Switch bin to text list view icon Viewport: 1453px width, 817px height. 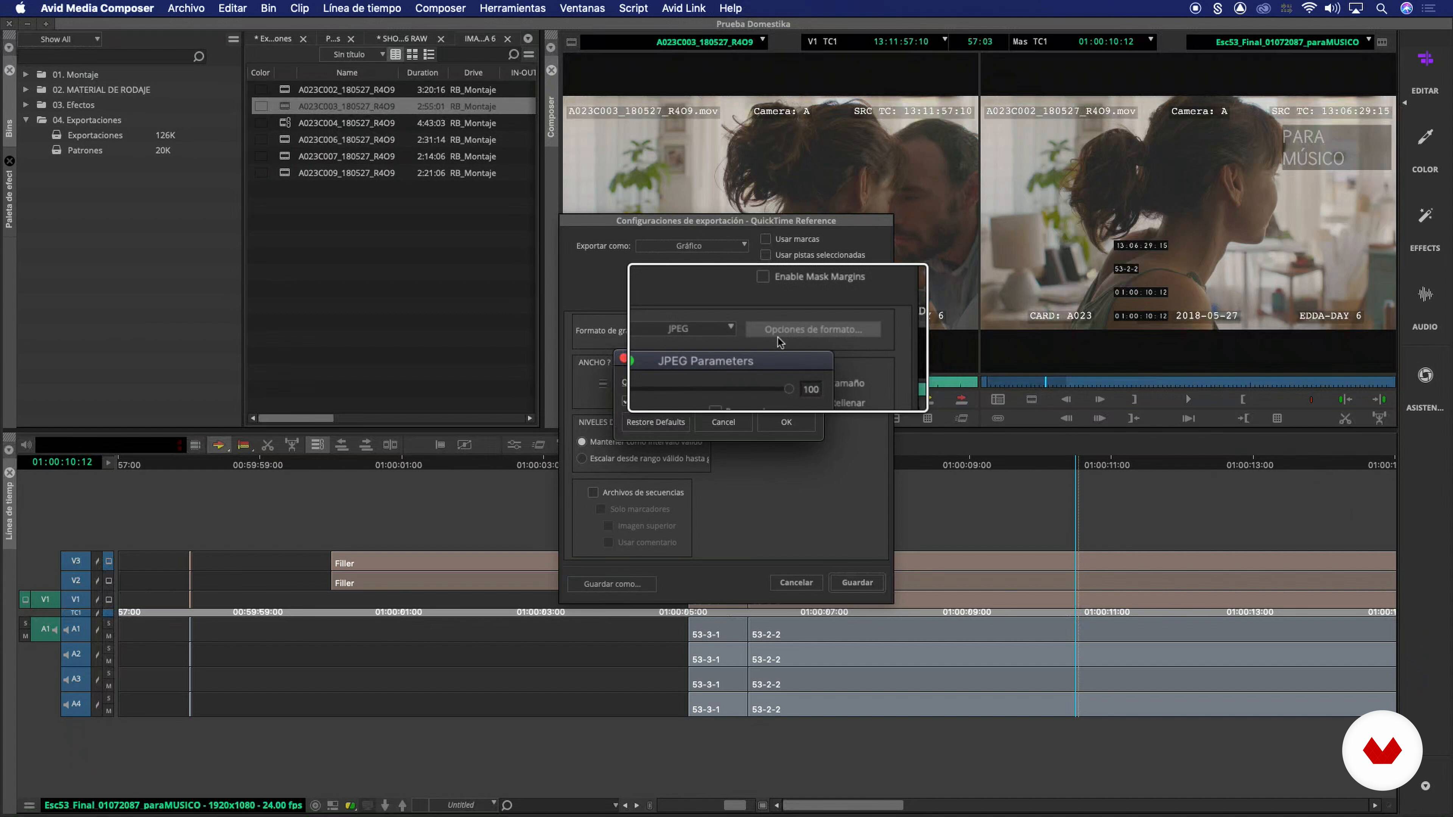tap(396, 55)
